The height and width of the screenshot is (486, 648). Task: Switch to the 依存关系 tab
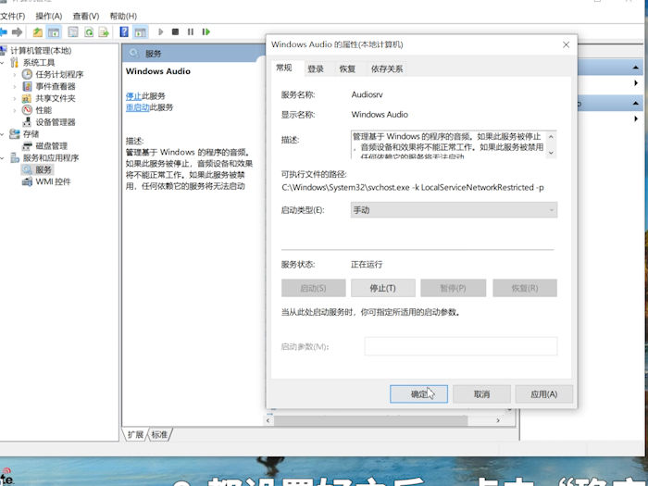click(x=387, y=69)
